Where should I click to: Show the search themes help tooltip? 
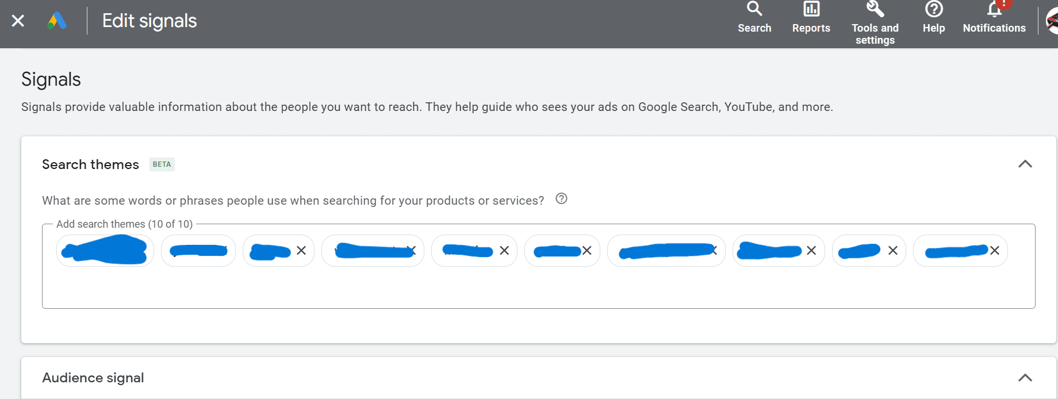pos(561,199)
